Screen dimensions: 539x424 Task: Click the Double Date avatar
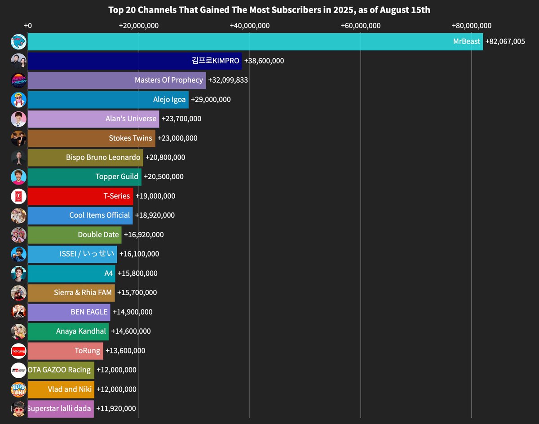coord(18,235)
